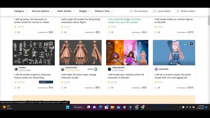Viewport: 210px width, 118px height.
Task: Favorite the $60 rig avatar gig with heart
Action: point(19,32)
